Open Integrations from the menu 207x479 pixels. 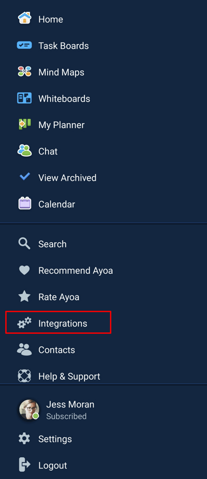[58, 323]
